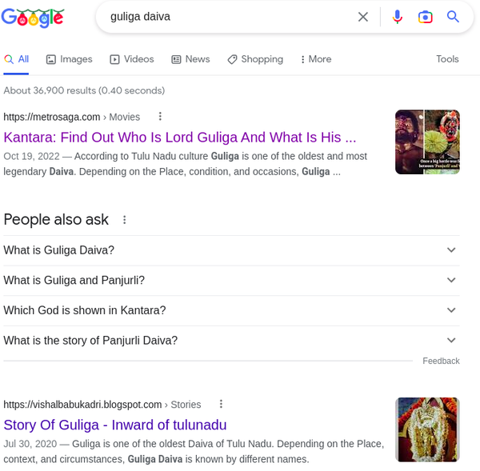The width and height of the screenshot is (480, 471).
Task: Open three-dot menu beside vishalbabukadri blogspot result
Action: [x=222, y=405]
